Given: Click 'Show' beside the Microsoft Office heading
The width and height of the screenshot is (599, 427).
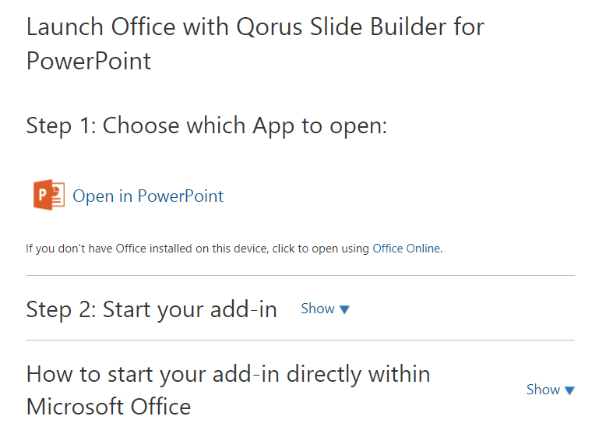Looking at the screenshot, I should pyautogui.click(x=543, y=390).
